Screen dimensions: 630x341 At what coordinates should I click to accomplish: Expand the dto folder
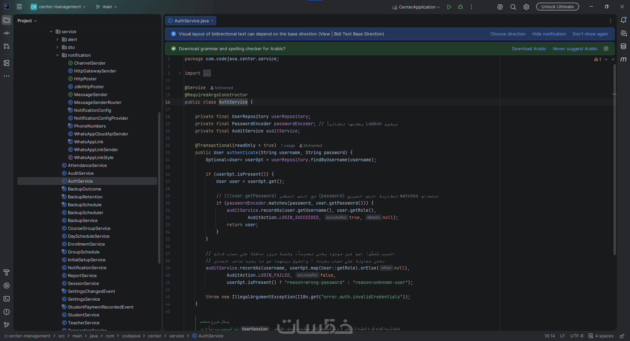[x=57, y=47]
